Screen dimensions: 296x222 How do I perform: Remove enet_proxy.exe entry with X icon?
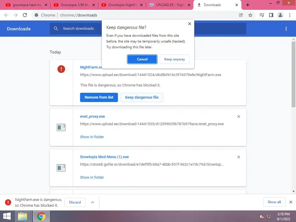pos(238,116)
